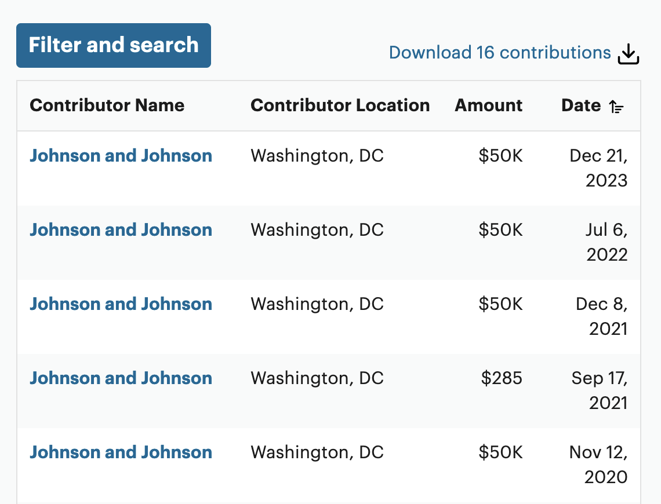Click the sort icon beside Date
Viewport: 661px width, 504px height.
616,107
